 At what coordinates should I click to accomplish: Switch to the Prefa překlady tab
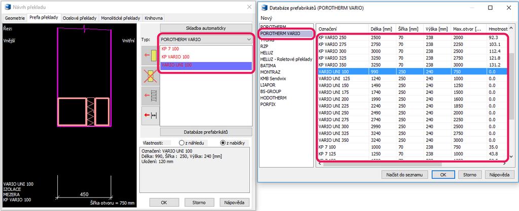[44, 18]
